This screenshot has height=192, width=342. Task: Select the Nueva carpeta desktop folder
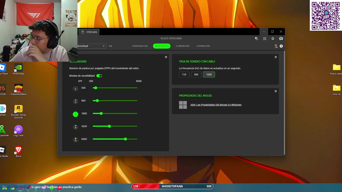(x=336, y=69)
